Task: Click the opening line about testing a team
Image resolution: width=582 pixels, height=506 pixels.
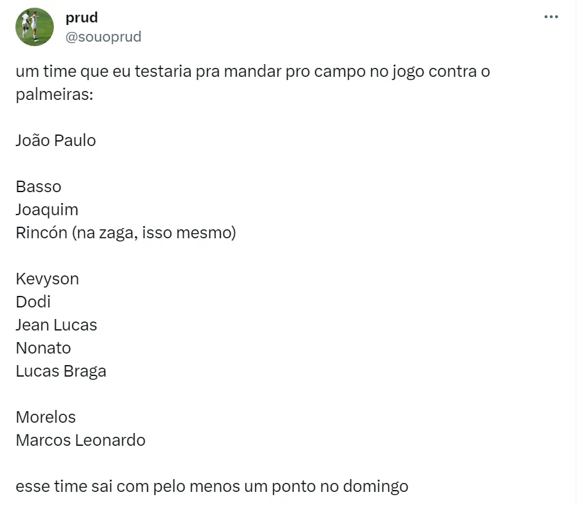Action: [x=253, y=71]
